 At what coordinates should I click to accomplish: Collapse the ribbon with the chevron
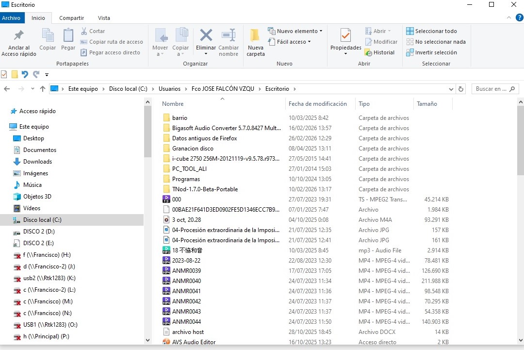click(508, 17)
